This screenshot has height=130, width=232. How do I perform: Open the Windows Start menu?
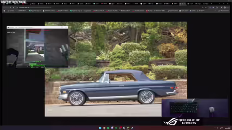pyautogui.click(x=100, y=128)
